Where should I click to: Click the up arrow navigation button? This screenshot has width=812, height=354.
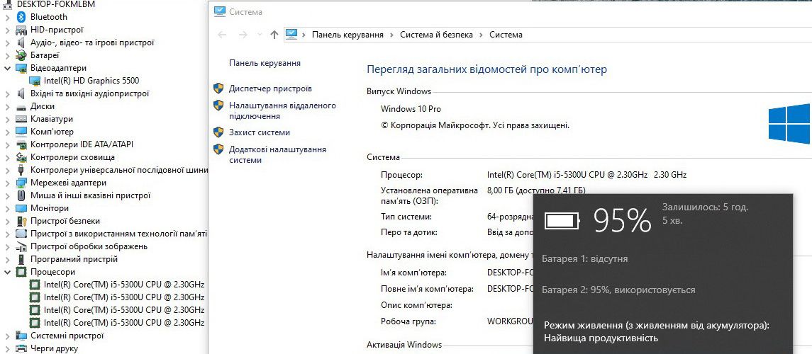click(274, 35)
